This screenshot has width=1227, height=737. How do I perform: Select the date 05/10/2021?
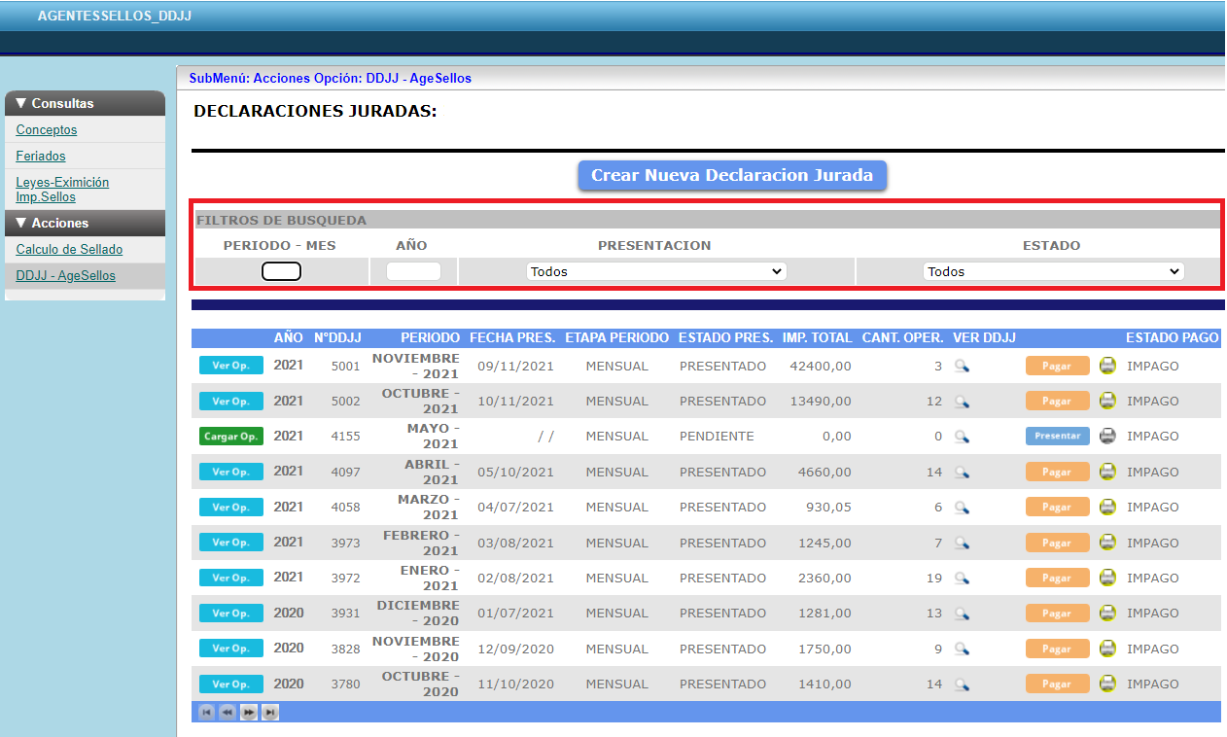pos(515,472)
